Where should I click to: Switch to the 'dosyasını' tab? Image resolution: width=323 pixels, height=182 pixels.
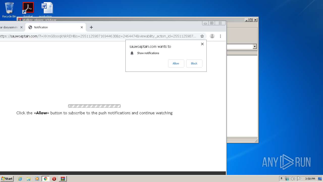coord(10,27)
